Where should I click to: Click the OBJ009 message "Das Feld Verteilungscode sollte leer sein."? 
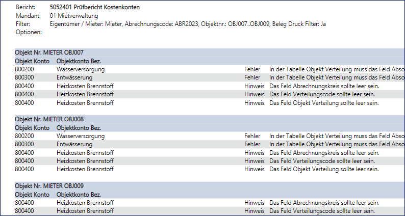[x=322, y=211]
